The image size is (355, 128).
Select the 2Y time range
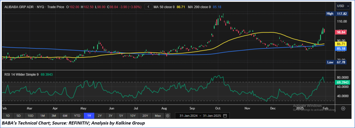[x=100, y=116]
